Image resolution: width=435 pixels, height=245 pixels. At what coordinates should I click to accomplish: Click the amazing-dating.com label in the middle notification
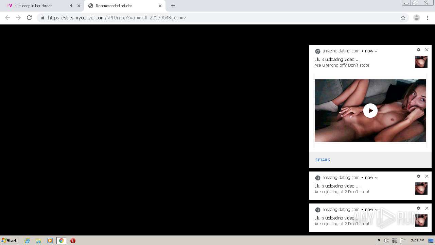(341, 178)
